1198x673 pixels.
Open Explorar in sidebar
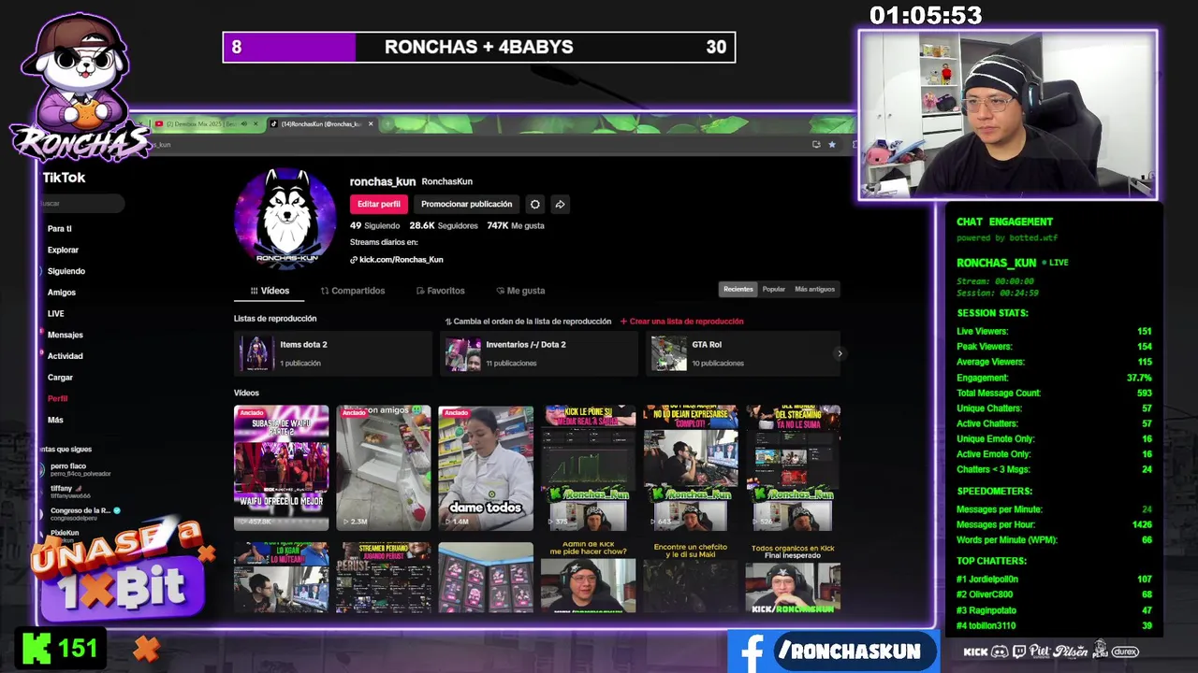tap(63, 251)
